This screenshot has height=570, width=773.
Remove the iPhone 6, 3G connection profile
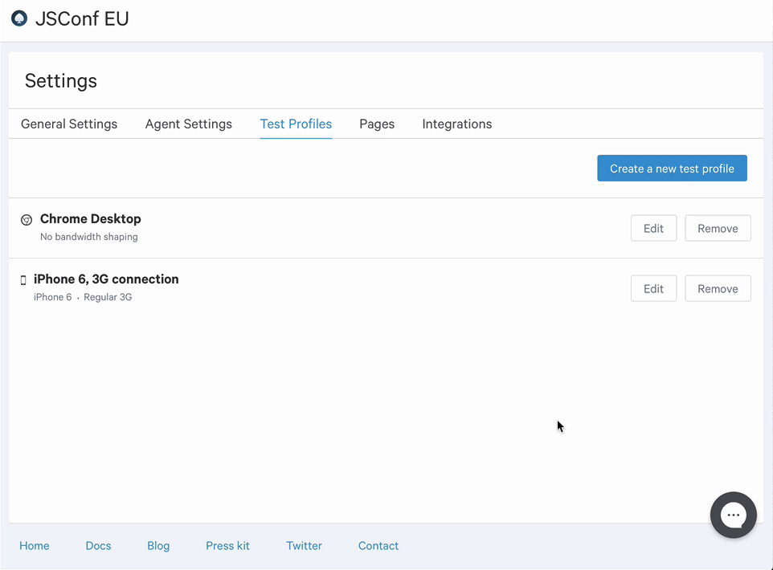718,288
